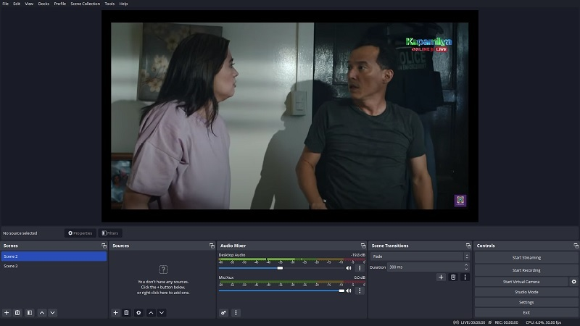
Task: Move the source up in the Sources panel
Action: pyautogui.click(x=151, y=313)
